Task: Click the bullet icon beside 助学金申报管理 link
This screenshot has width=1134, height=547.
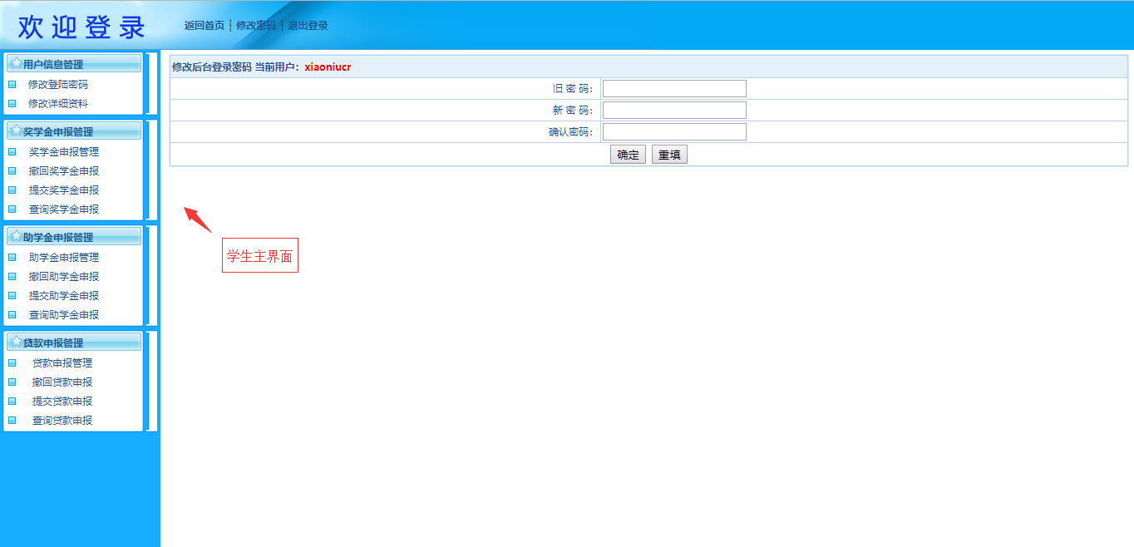Action: click(12, 258)
